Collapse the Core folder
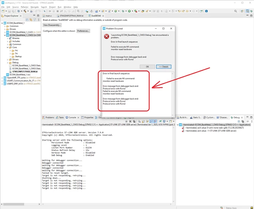Image resolution: width=254 pixels, height=209 pixels. coord(8,47)
